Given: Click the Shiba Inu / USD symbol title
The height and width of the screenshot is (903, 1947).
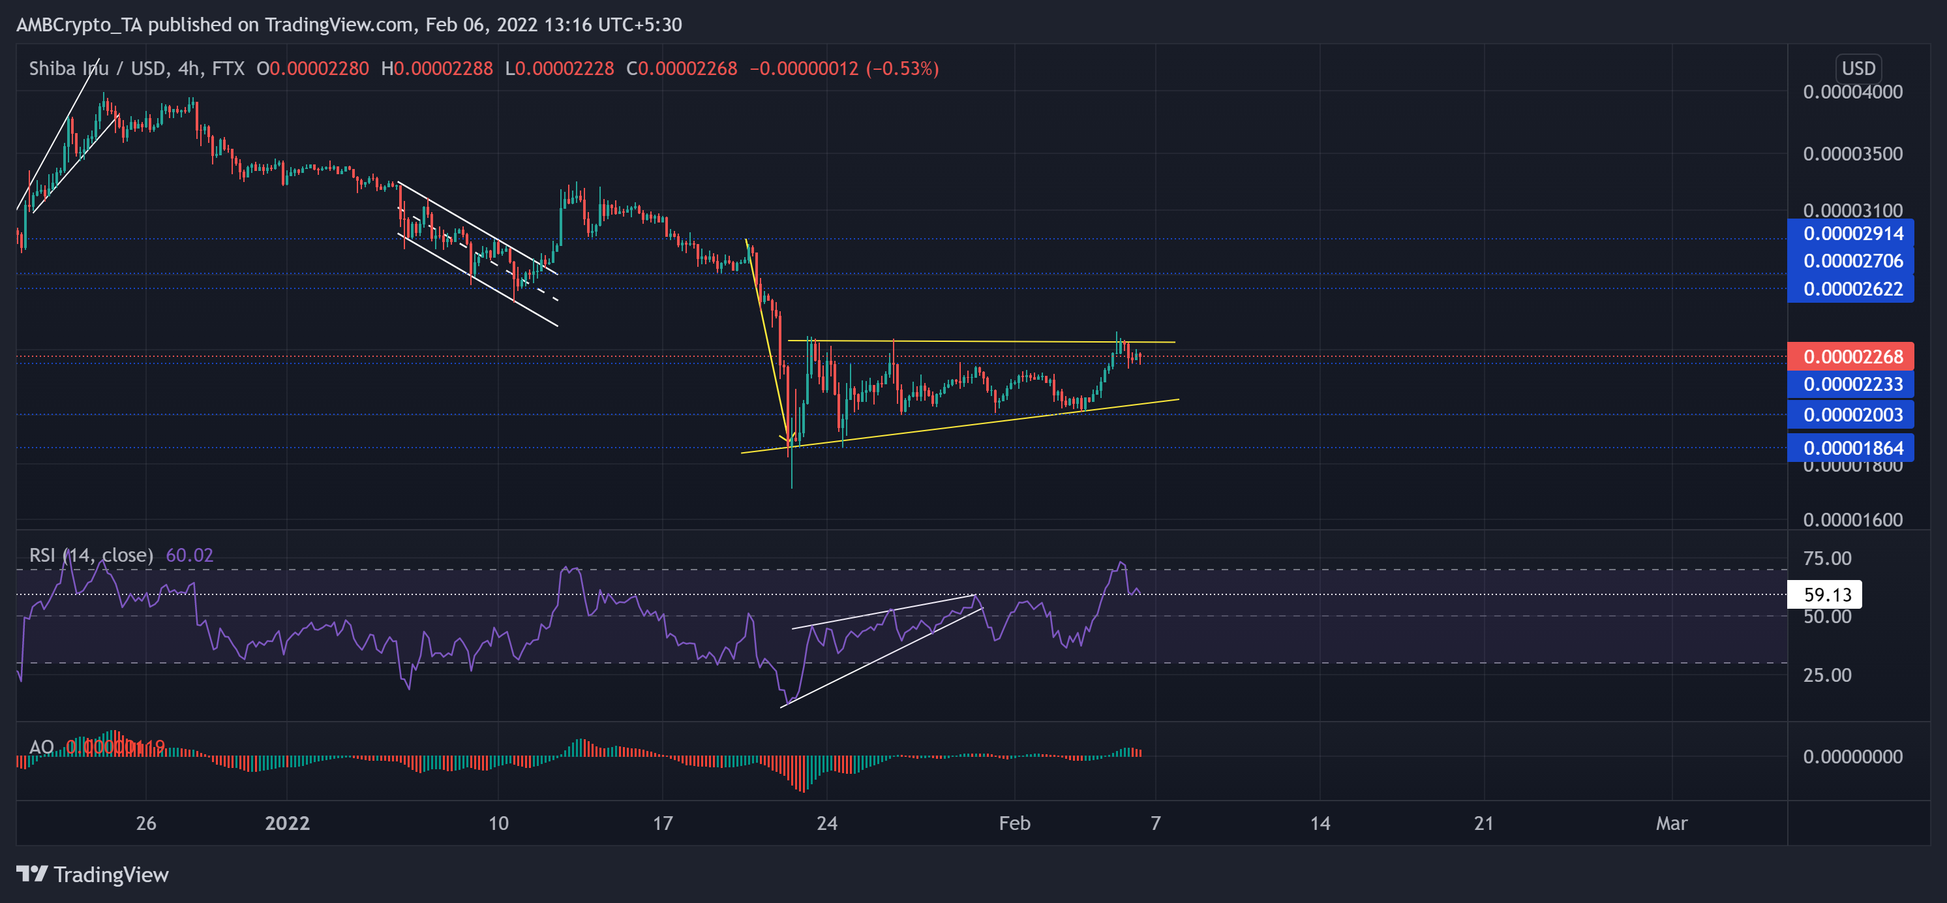Looking at the screenshot, I should point(137,69).
